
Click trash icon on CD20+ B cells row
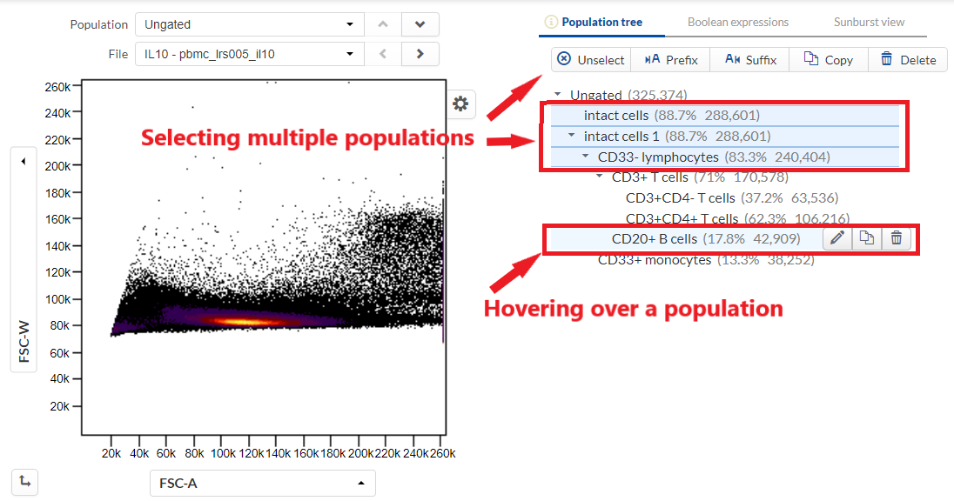(x=897, y=238)
